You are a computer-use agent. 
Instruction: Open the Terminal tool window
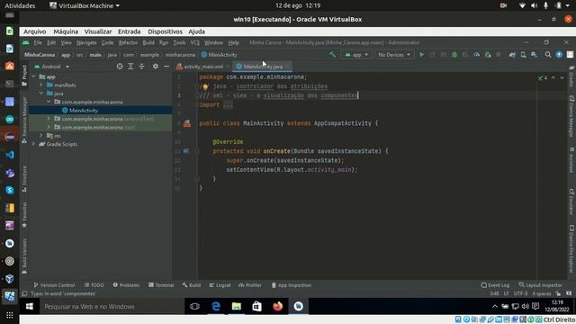(161, 285)
